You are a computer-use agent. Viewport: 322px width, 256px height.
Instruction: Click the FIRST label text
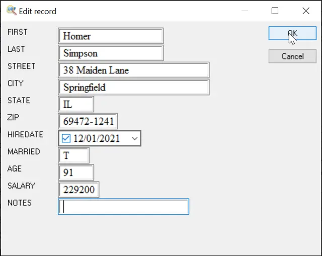coord(18,32)
